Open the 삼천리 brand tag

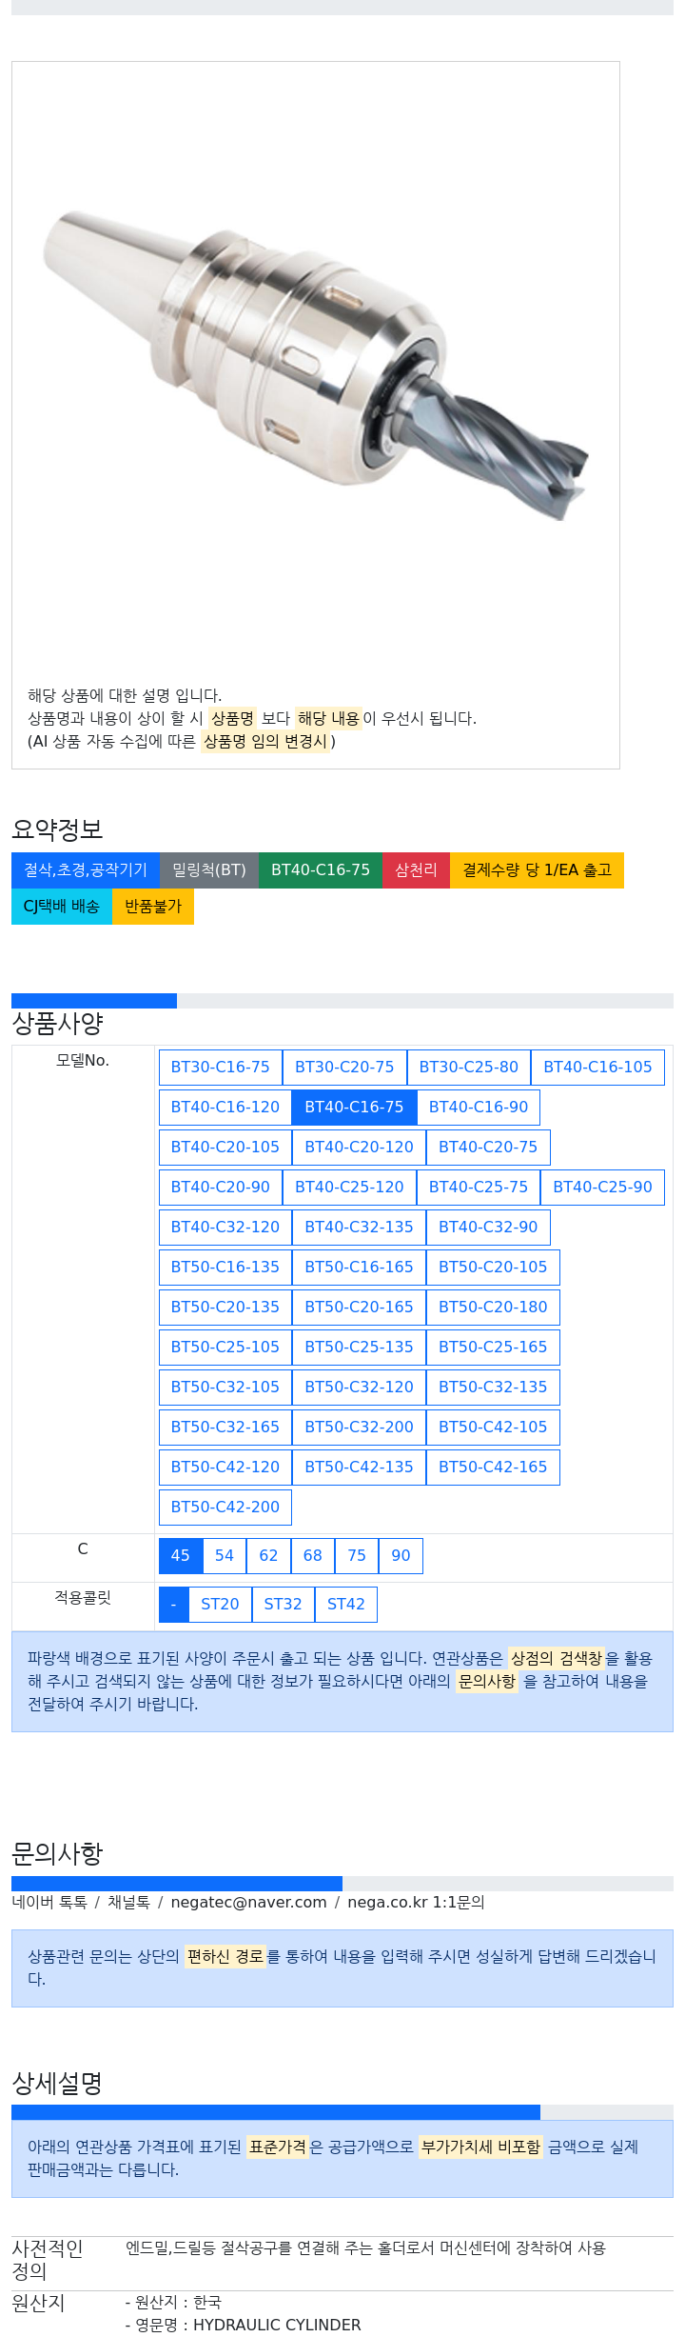coord(416,870)
